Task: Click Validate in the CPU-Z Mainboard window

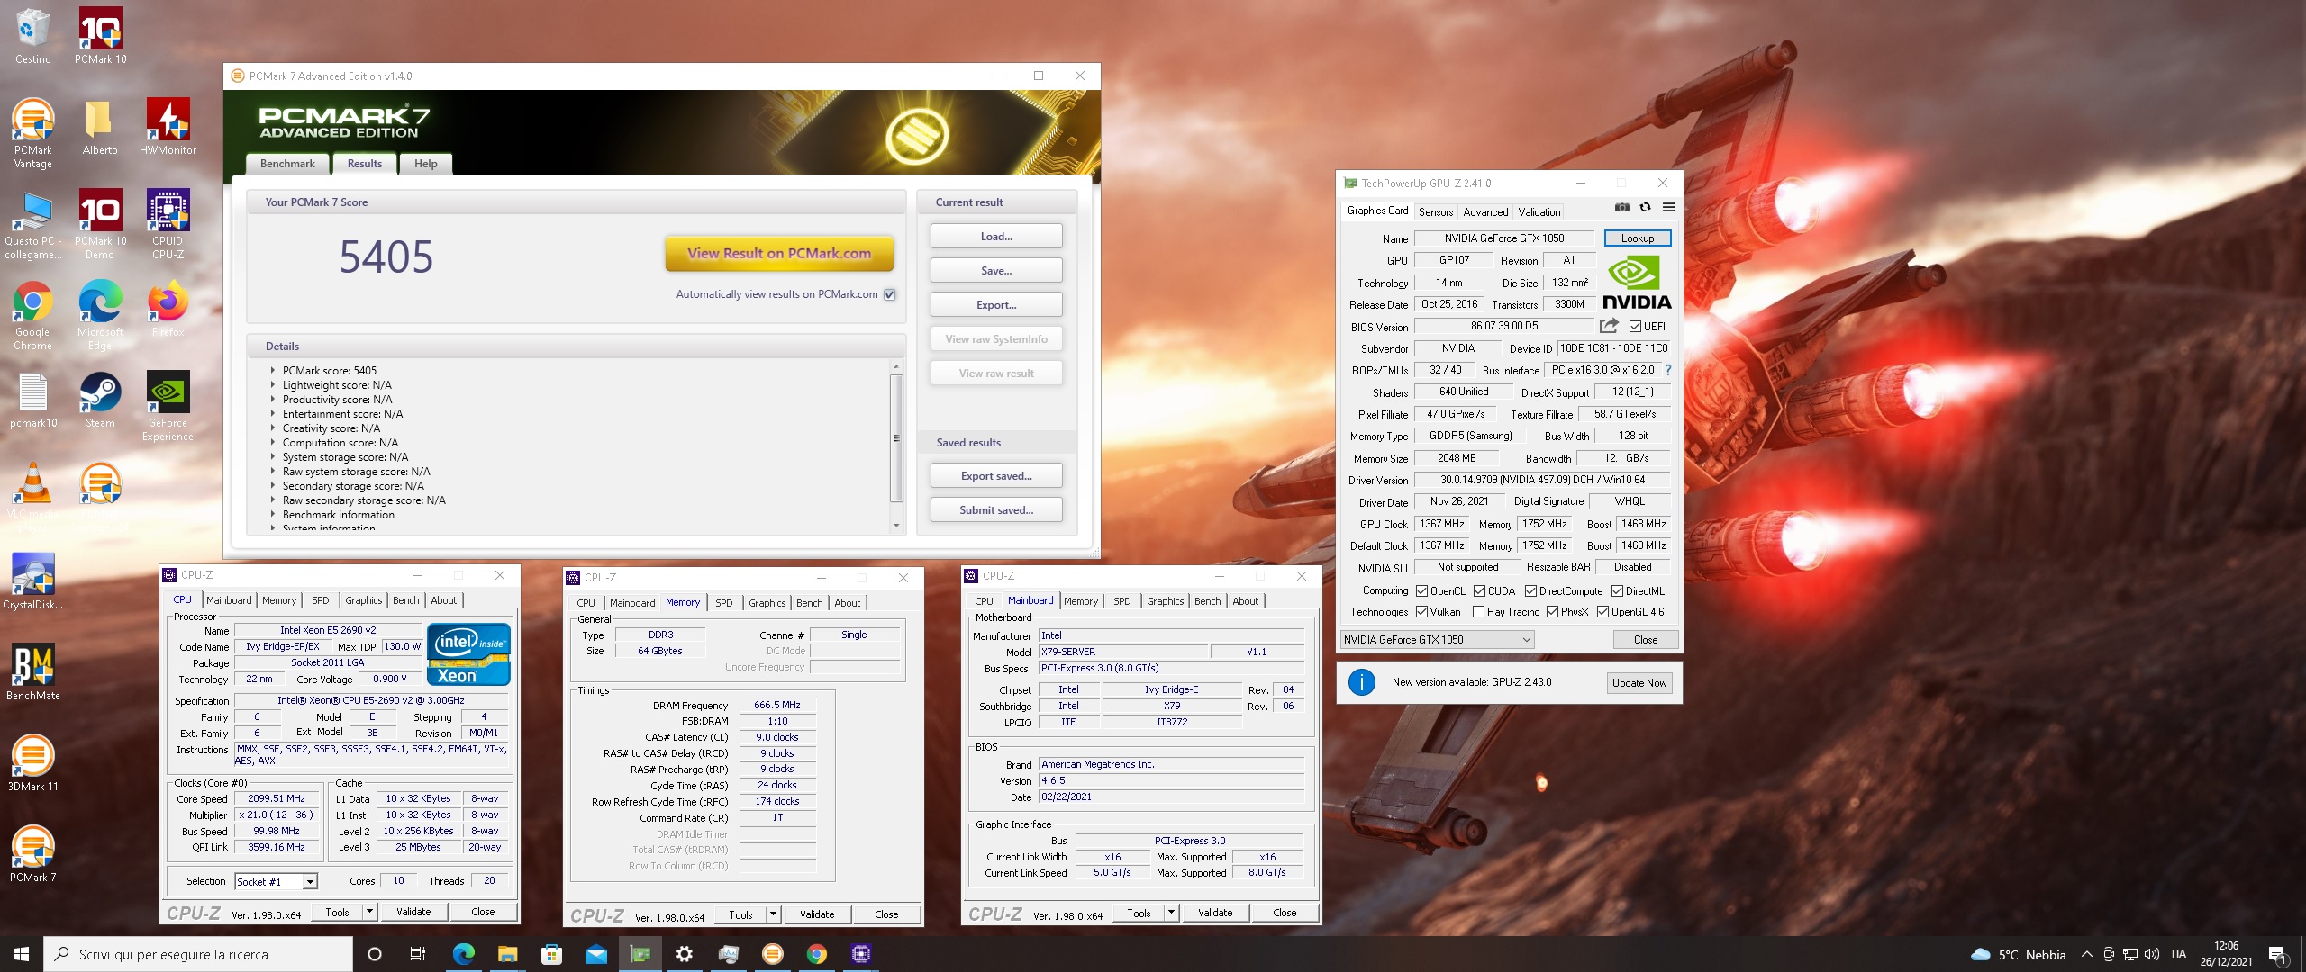Action: tap(1214, 913)
